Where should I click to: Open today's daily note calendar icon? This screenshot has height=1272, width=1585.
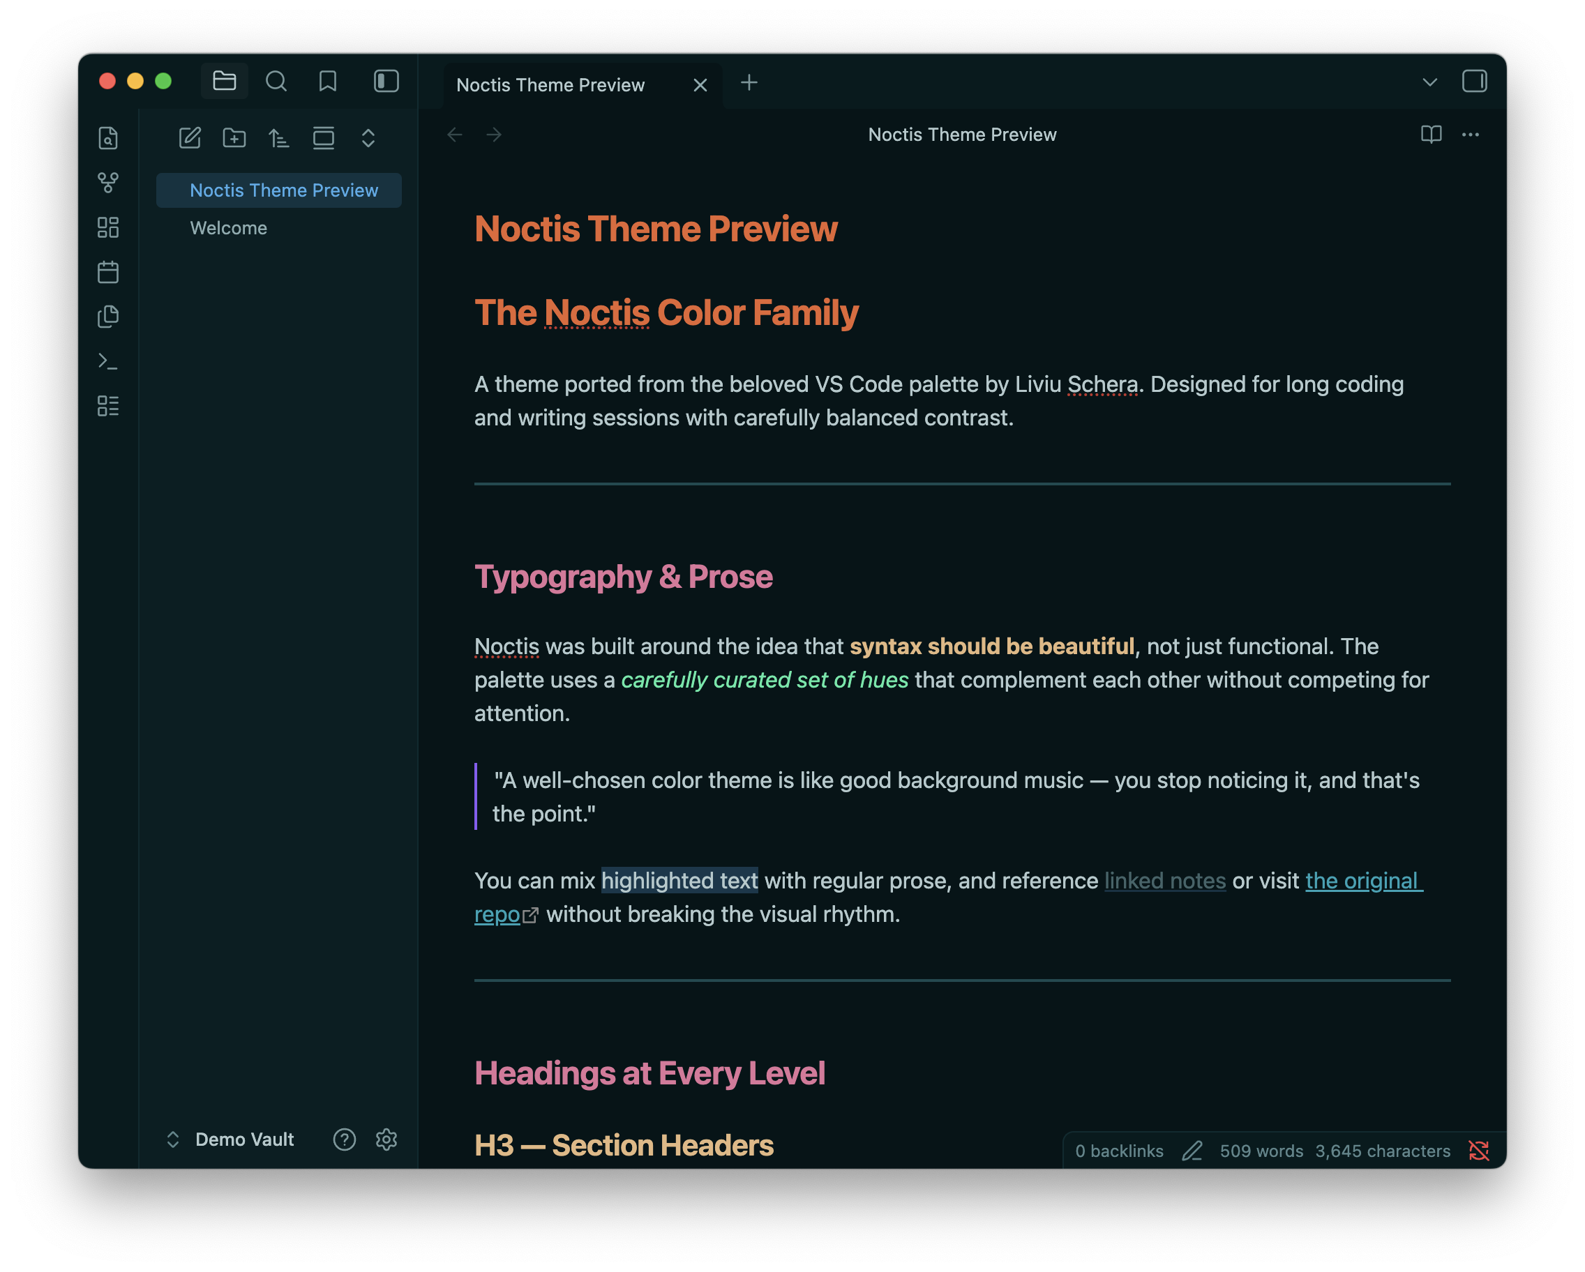[108, 272]
